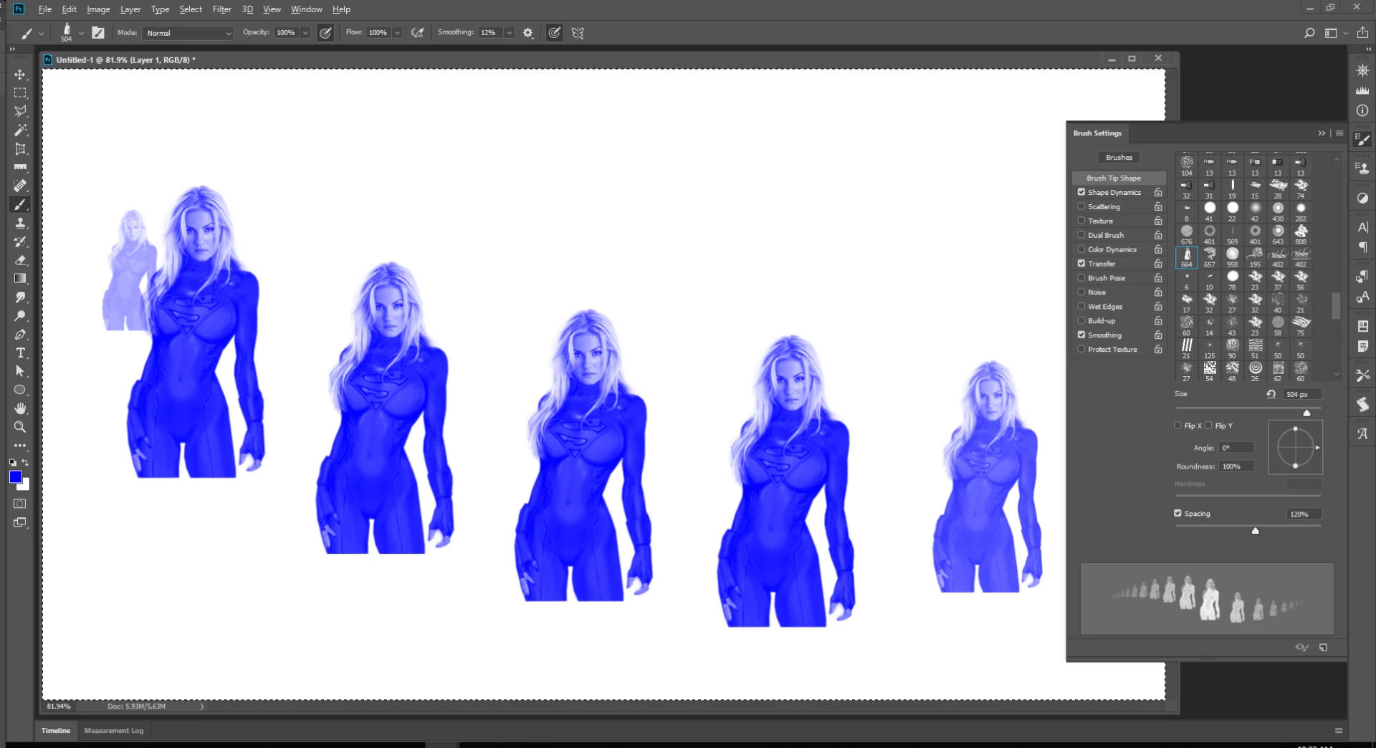Click the Spacing slider handle
Viewport: 1376px width, 748px height.
point(1255,531)
